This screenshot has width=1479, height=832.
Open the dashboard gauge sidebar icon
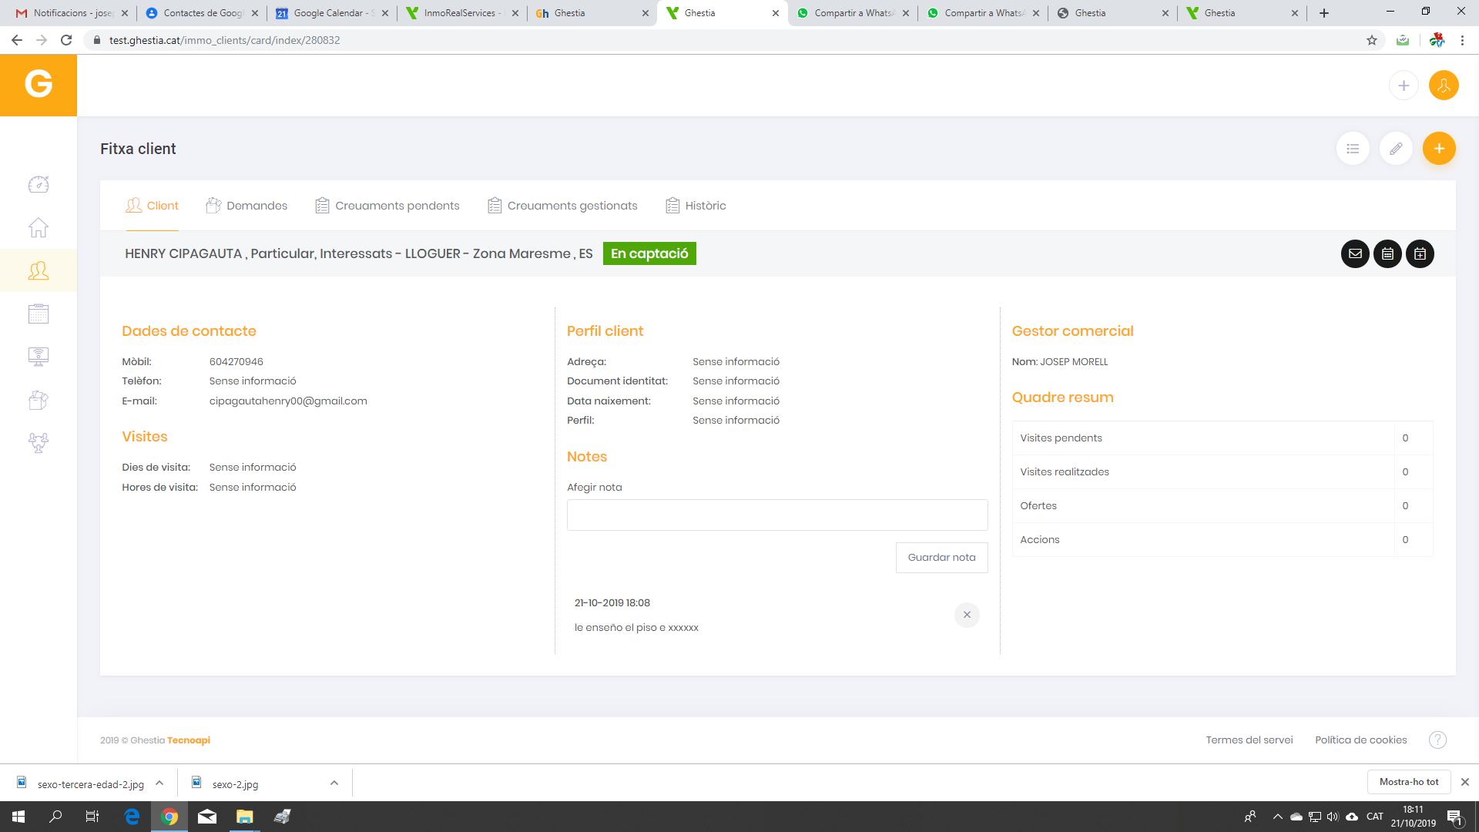tap(39, 184)
